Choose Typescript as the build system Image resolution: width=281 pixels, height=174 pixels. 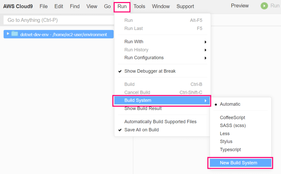point(230,149)
